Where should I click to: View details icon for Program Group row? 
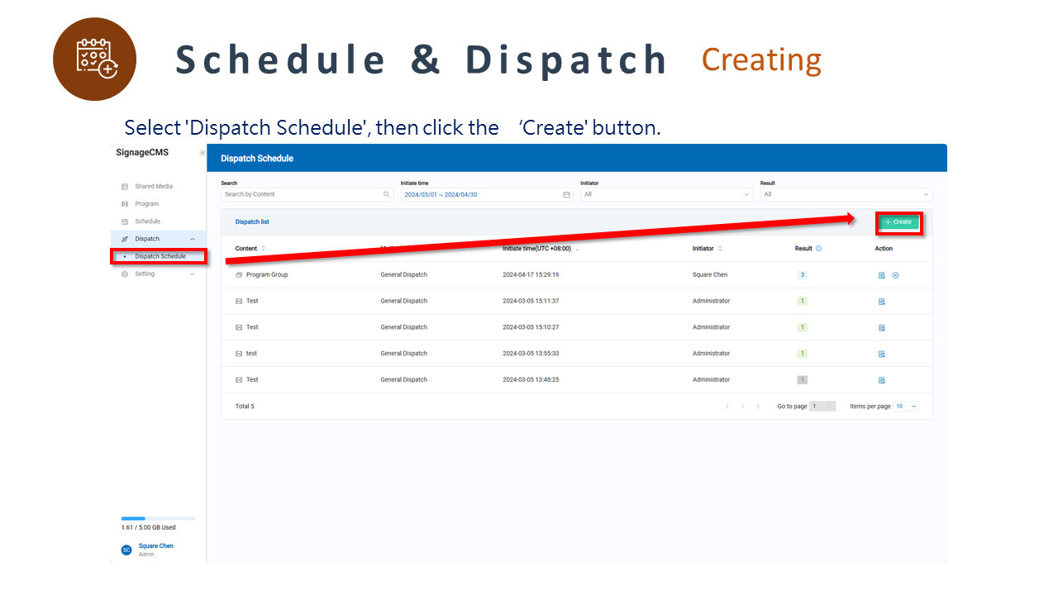click(x=882, y=275)
